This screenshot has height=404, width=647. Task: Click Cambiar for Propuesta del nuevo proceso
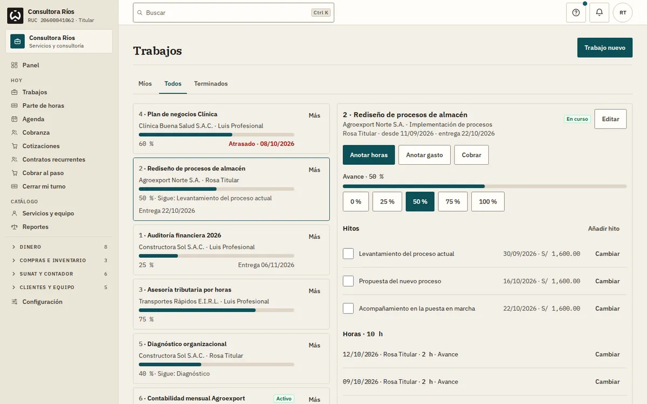(607, 281)
